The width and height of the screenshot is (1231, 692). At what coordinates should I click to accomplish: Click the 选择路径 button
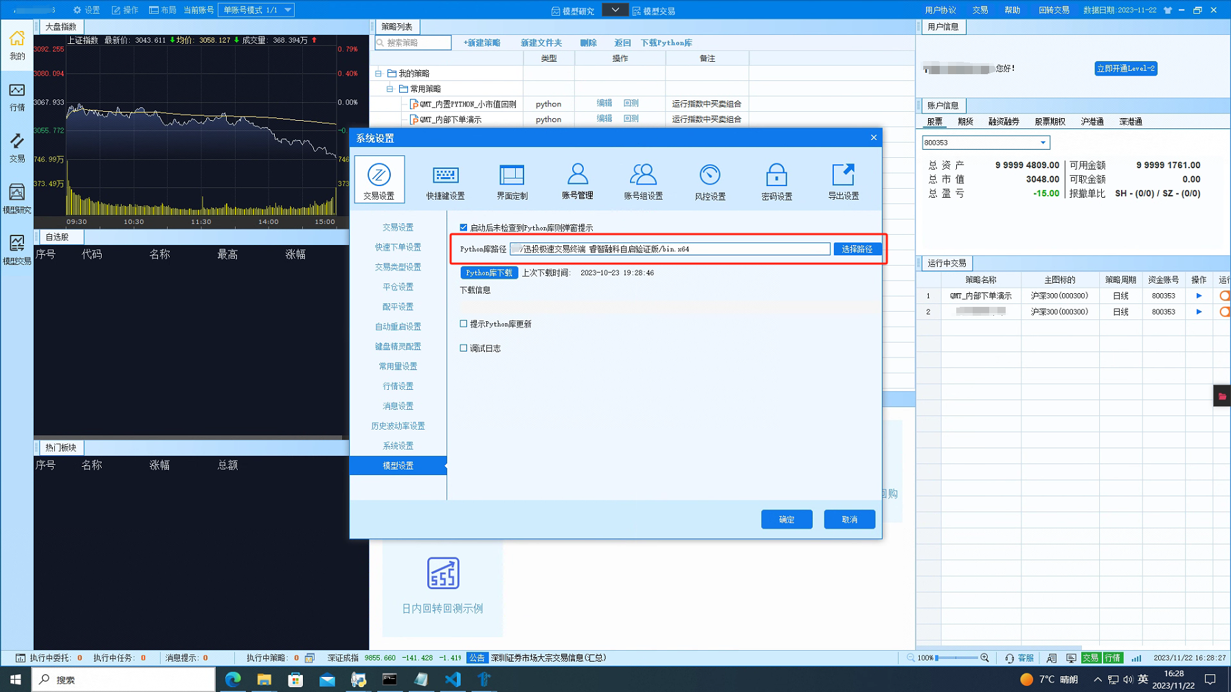click(x=857, y=249)
